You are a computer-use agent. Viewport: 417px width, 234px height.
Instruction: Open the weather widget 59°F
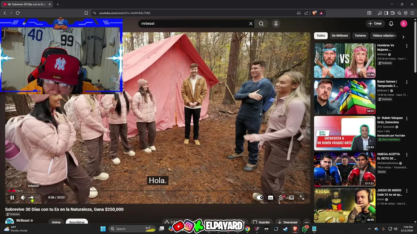pyautogui.click(x=15, y=229)
